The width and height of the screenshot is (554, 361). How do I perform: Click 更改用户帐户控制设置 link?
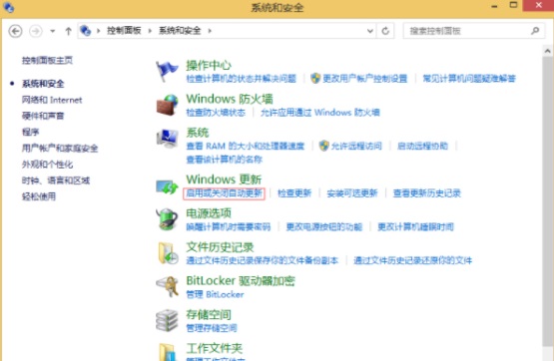(365, 79)
